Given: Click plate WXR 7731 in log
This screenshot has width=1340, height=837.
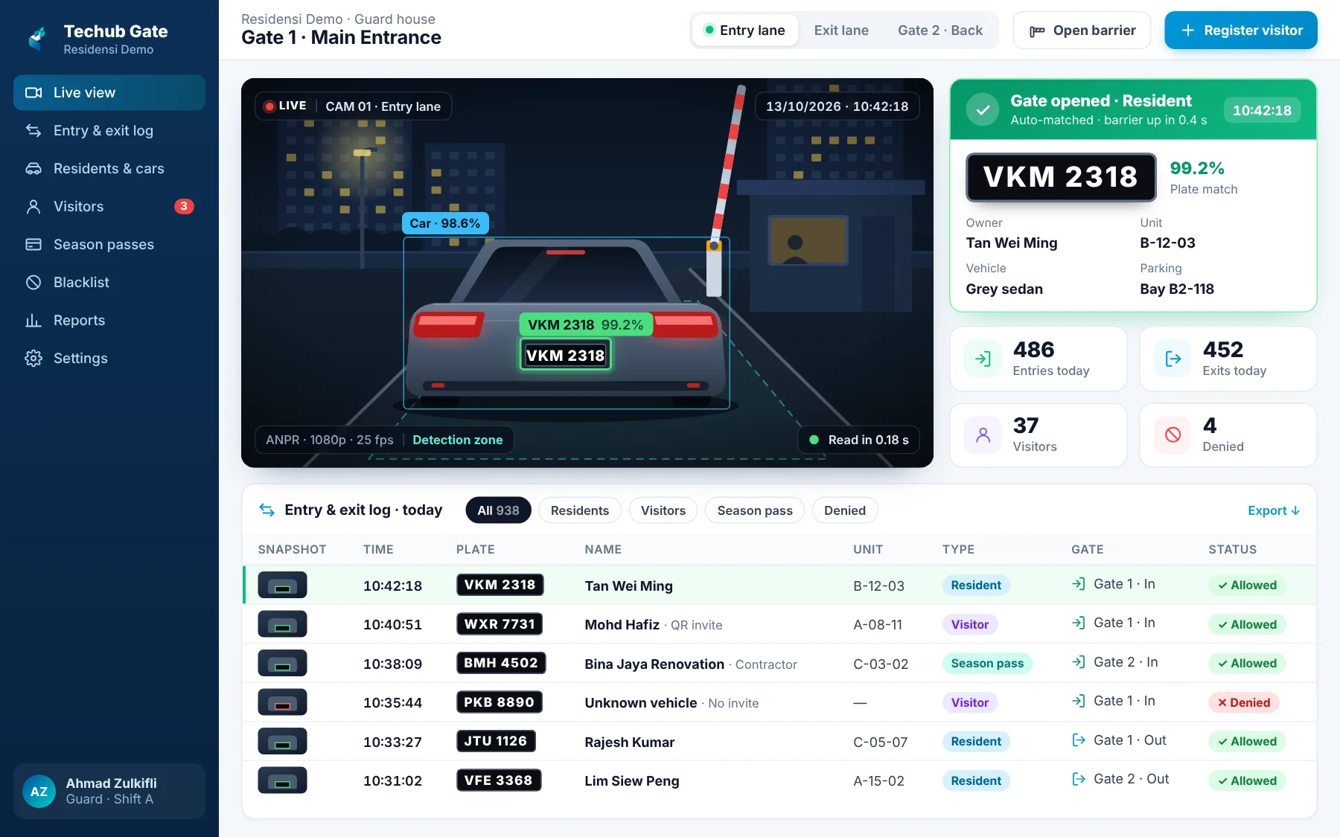Looking at the screenshot, I should 500,624.
